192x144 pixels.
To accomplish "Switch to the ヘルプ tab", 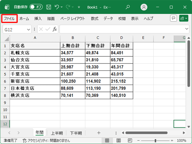I will coord(148,19).
